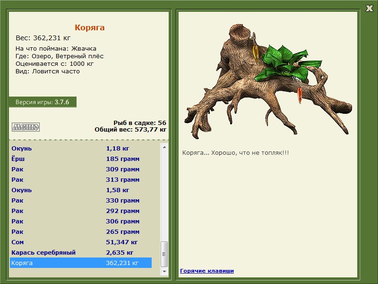Click the scrollbar up arrow in fish list

(x=164, y=147)
